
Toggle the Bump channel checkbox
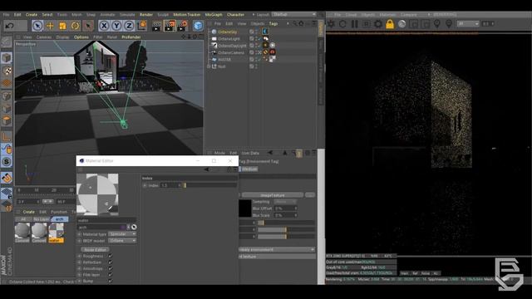pyautogui.click(x=111, y=281)
